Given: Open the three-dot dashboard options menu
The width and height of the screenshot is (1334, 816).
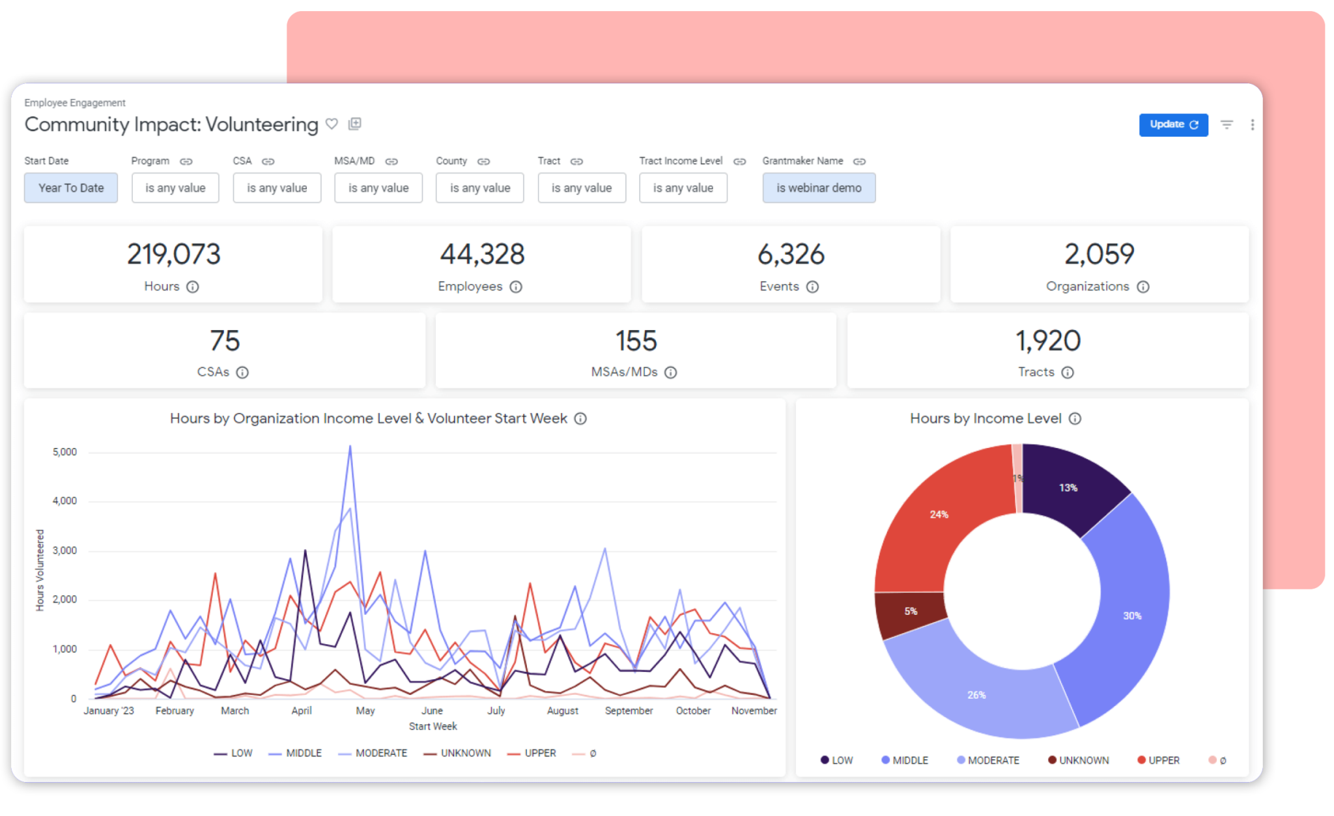Looking at the screenshot, I should tap(1252, 124).
